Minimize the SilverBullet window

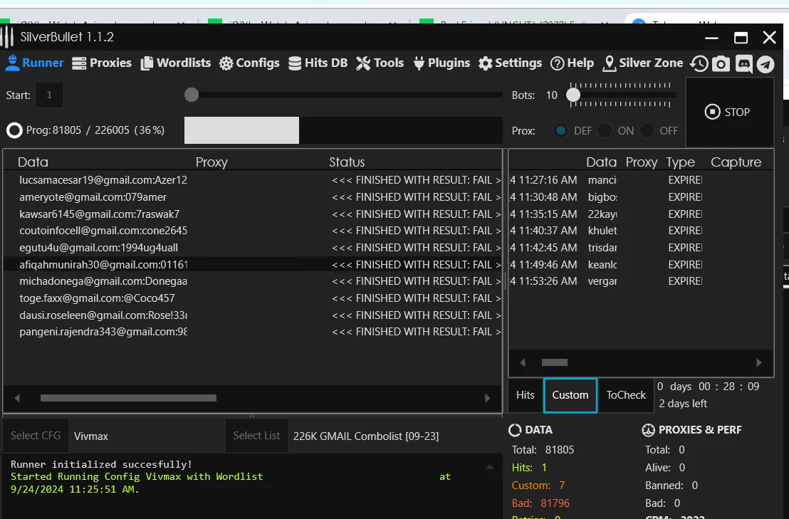711,38
